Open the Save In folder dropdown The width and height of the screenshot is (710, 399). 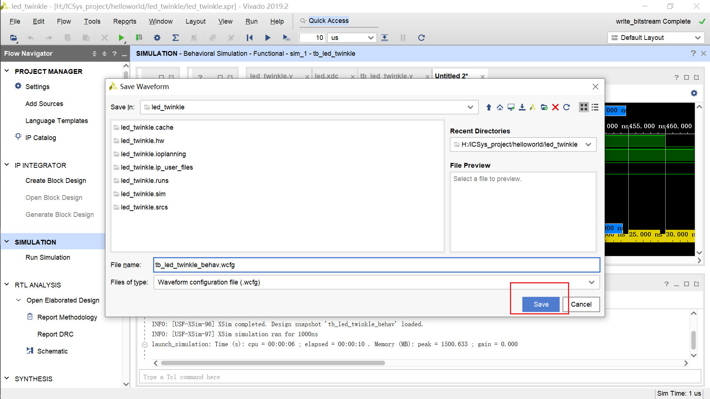[470, 107]
